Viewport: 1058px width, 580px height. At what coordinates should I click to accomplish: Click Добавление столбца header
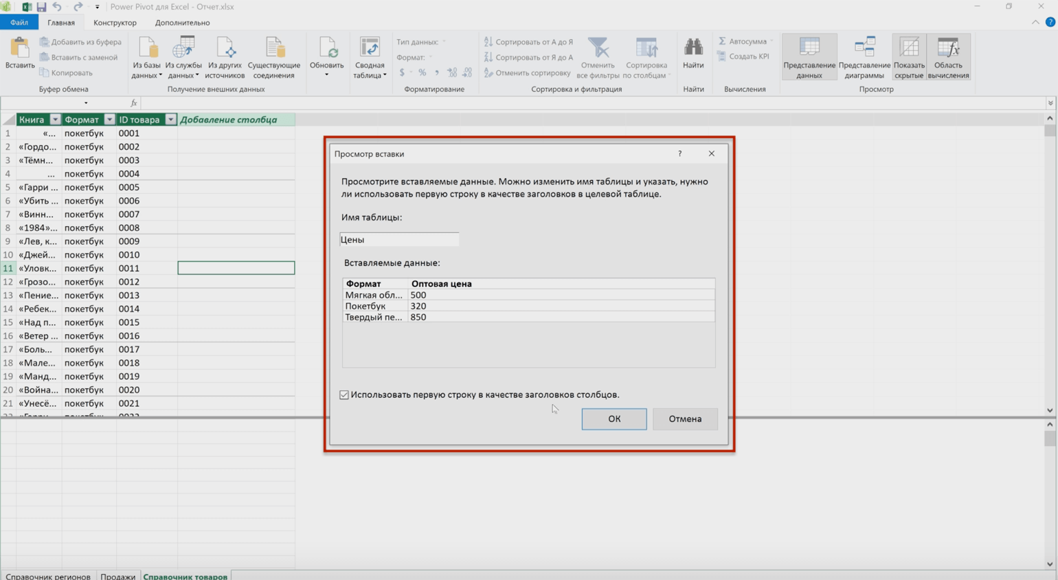(x=236, y=120)
